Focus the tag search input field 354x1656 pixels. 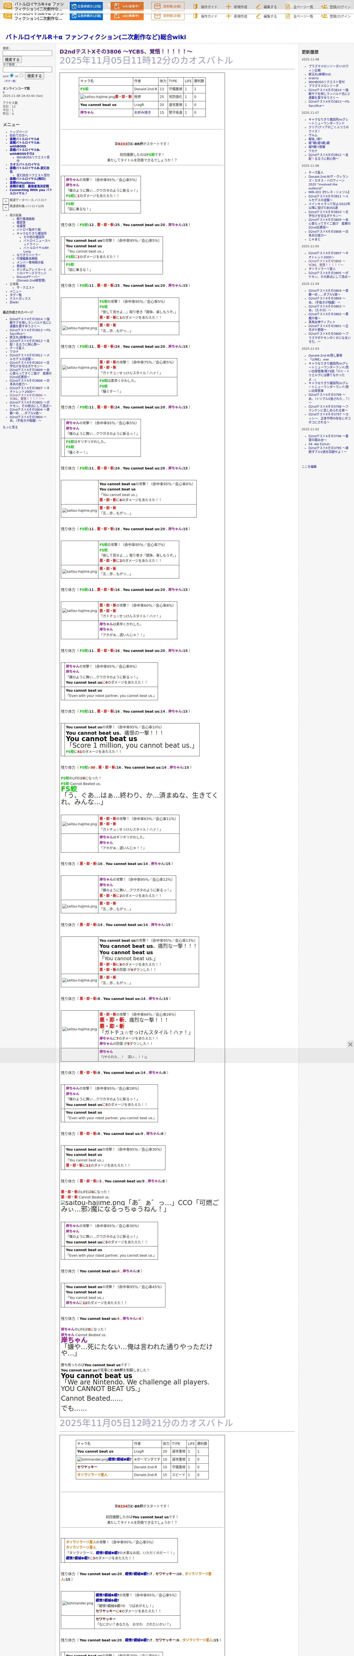tap(27, 70)
